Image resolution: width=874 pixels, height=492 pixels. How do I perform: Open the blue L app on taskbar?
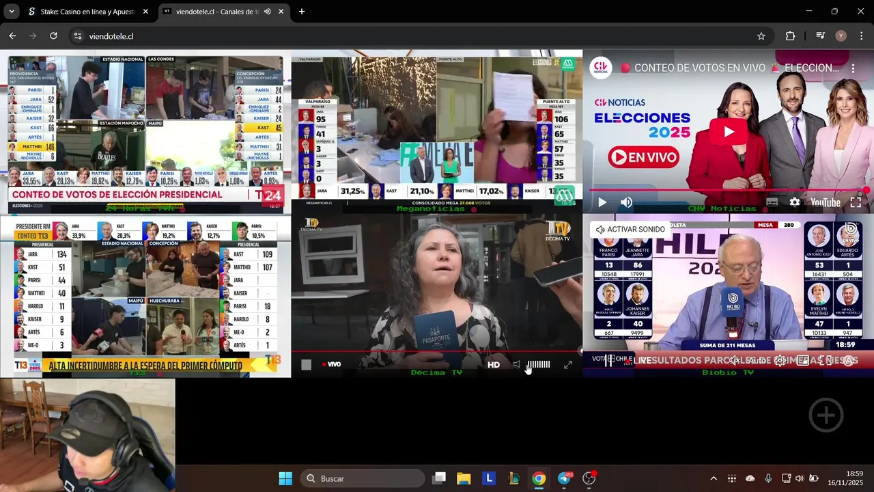point(489,478)
